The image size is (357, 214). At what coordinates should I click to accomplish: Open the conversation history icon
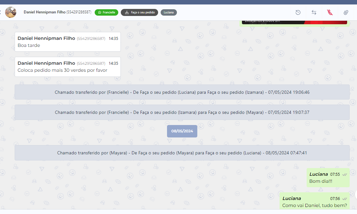298,12
